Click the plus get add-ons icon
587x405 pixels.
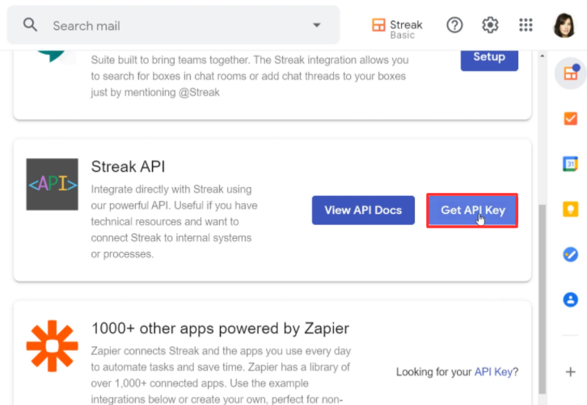(x=571, y=372)
